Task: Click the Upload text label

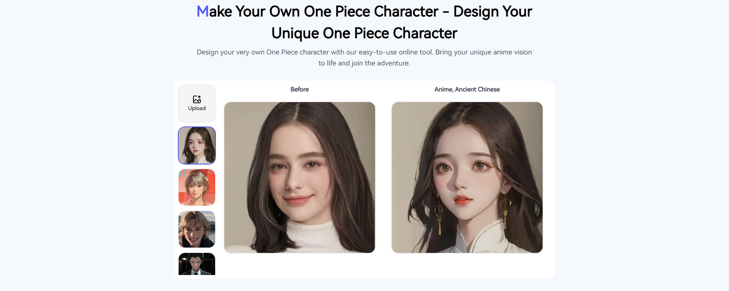Action: pos(197,109)
